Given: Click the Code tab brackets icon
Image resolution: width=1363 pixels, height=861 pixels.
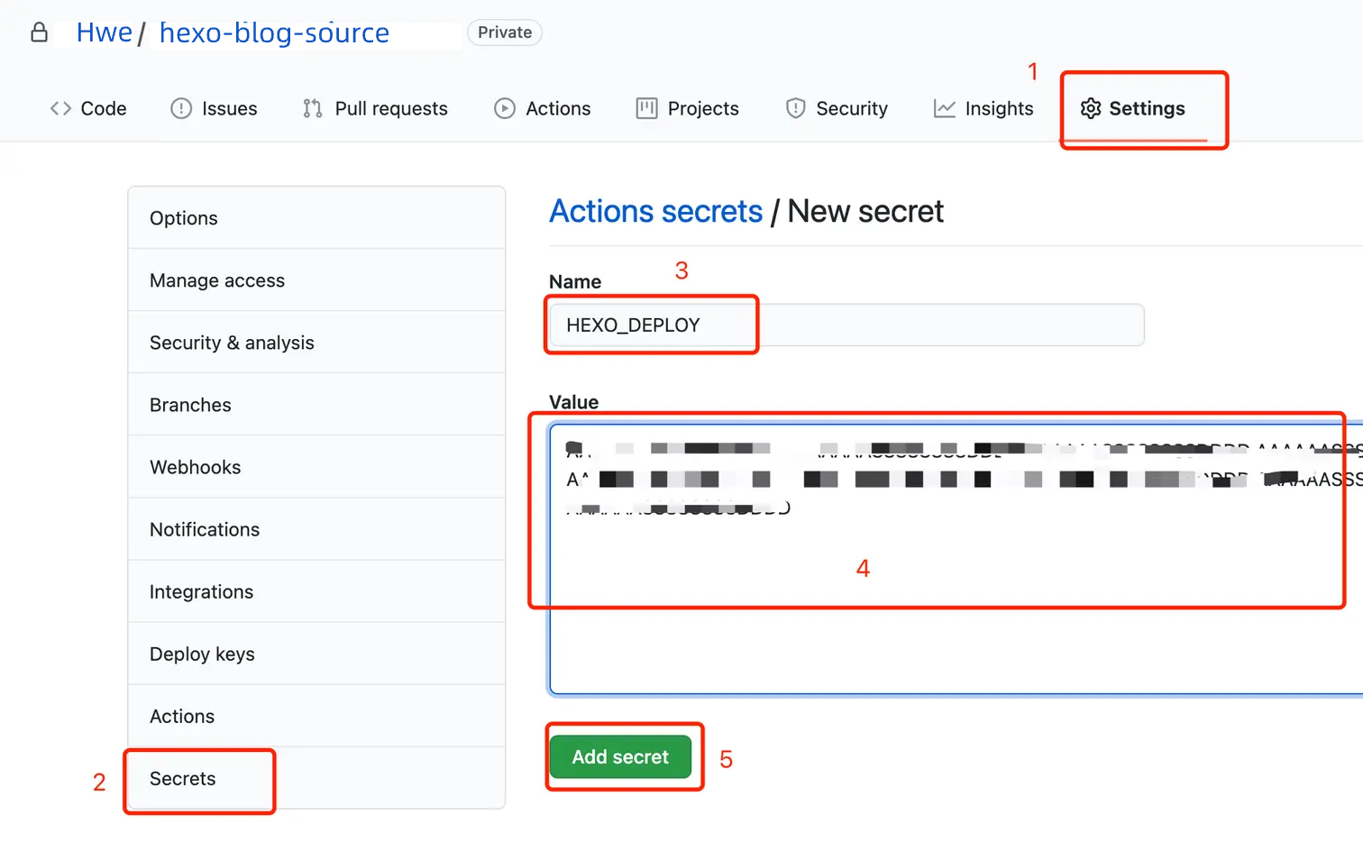Looking at the screenshot, I should (60, 109).
